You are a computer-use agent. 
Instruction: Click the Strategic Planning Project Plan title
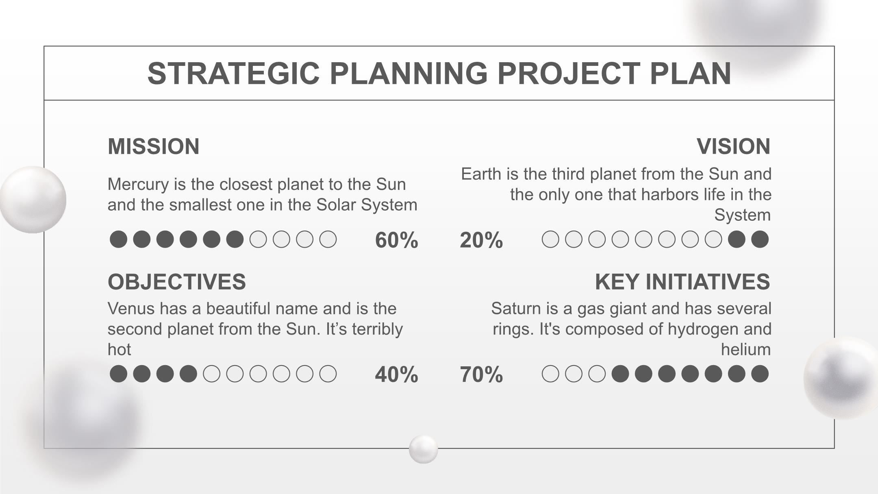(x=439, y=74)
